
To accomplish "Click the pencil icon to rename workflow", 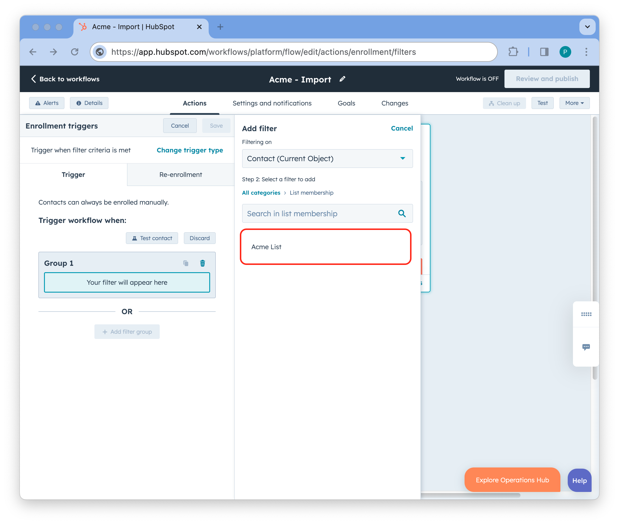I will (x=342, y=79).
